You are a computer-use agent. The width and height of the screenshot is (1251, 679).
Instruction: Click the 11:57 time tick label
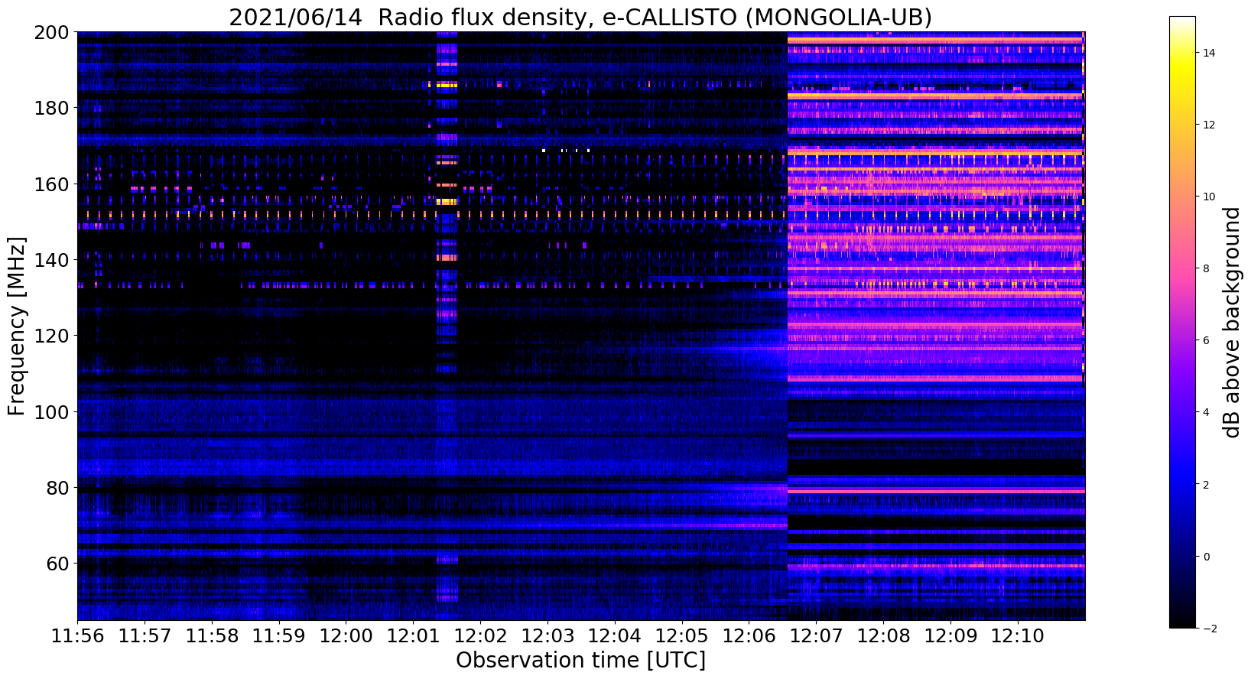[x=145, y=636]
